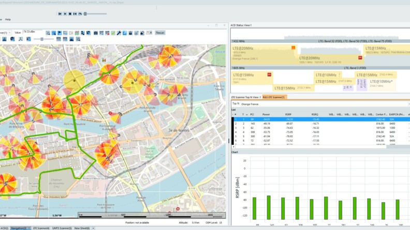
Task: Click the blue flag marker icon
Action: pos(60,33)
